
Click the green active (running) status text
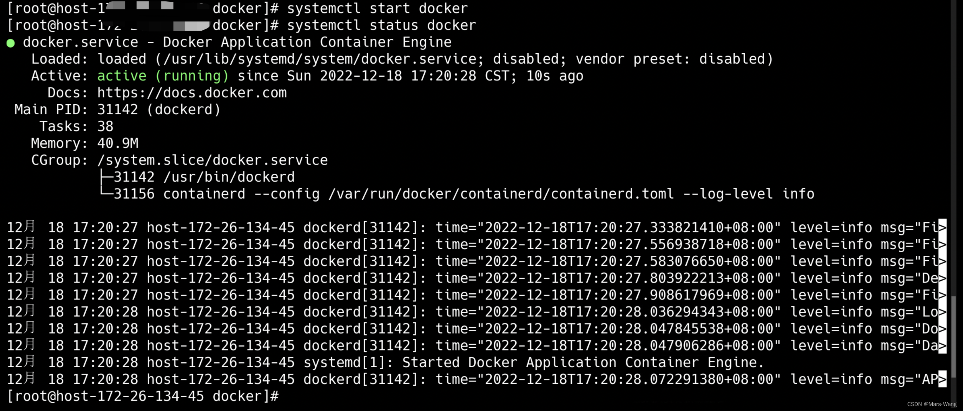(163, 76)
